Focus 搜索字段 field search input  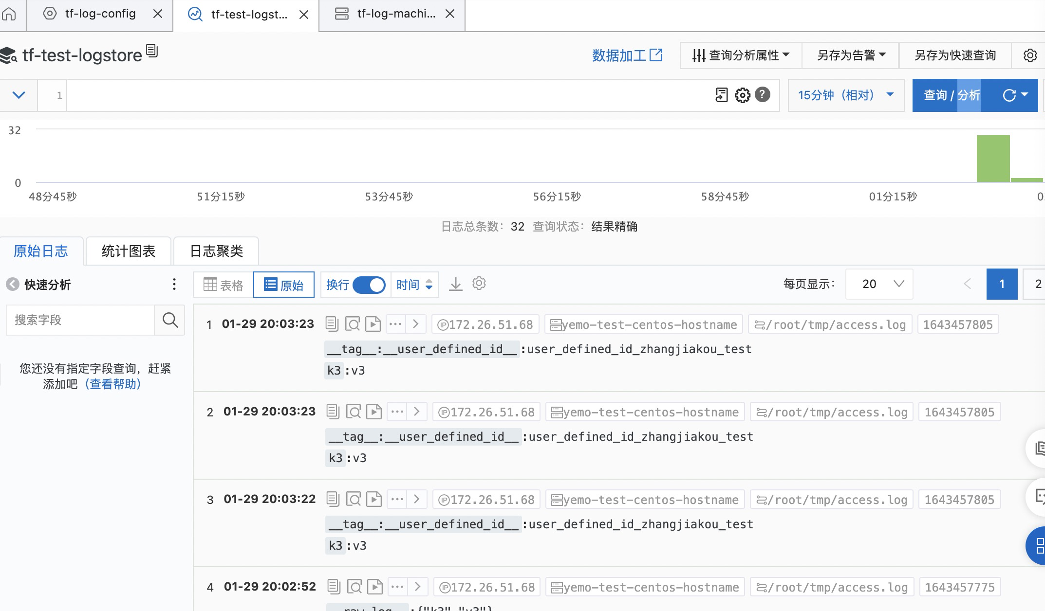click(80, 320)
